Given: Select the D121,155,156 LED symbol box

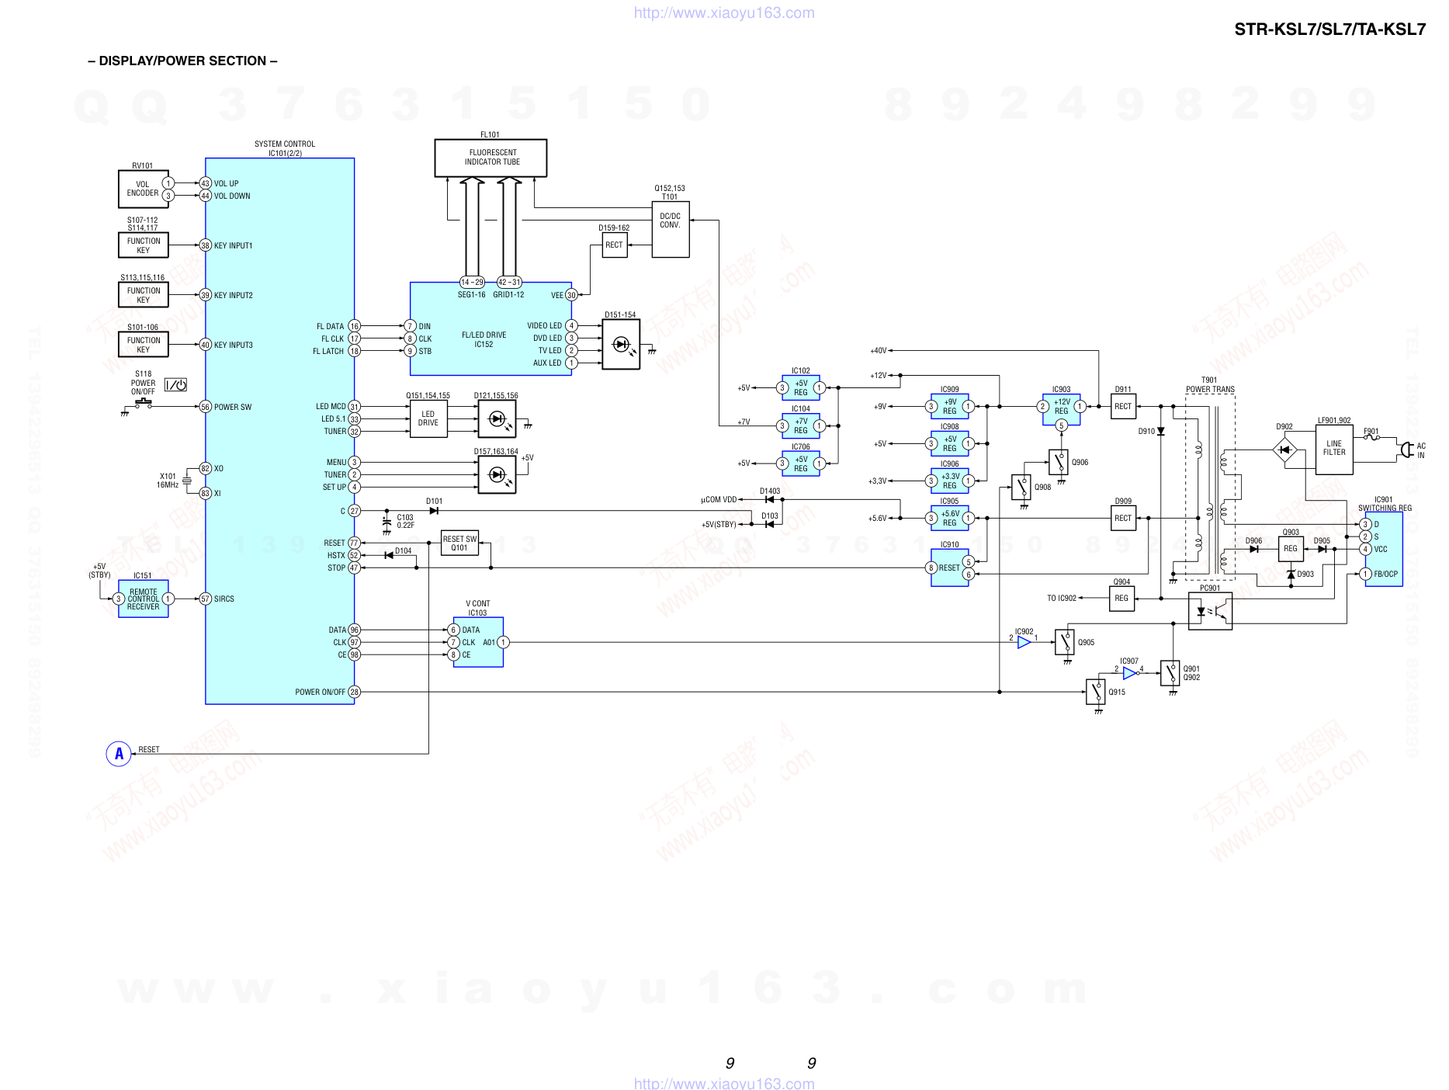Looking at the screenshot, I should click(x=497, y=419).
